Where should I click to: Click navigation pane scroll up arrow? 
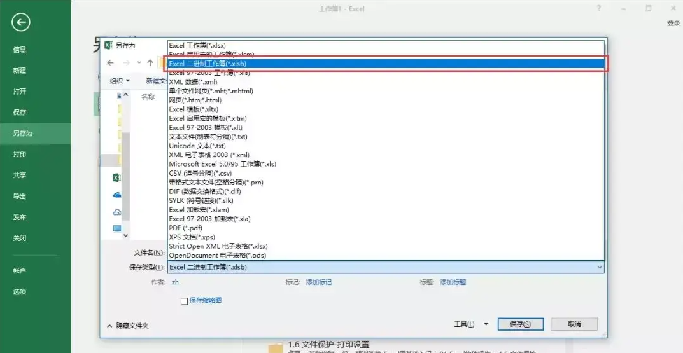[x=126, y=95]
